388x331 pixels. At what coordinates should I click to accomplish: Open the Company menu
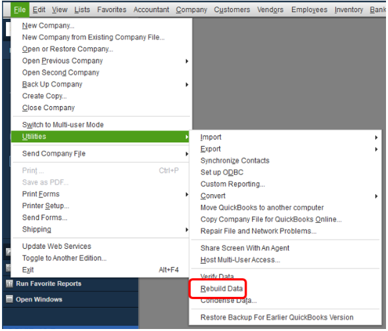point(191,9)
